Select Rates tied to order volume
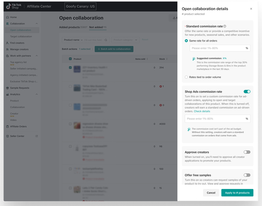Image resolution: width=262 pixels, height=206 pixels. 186,77
